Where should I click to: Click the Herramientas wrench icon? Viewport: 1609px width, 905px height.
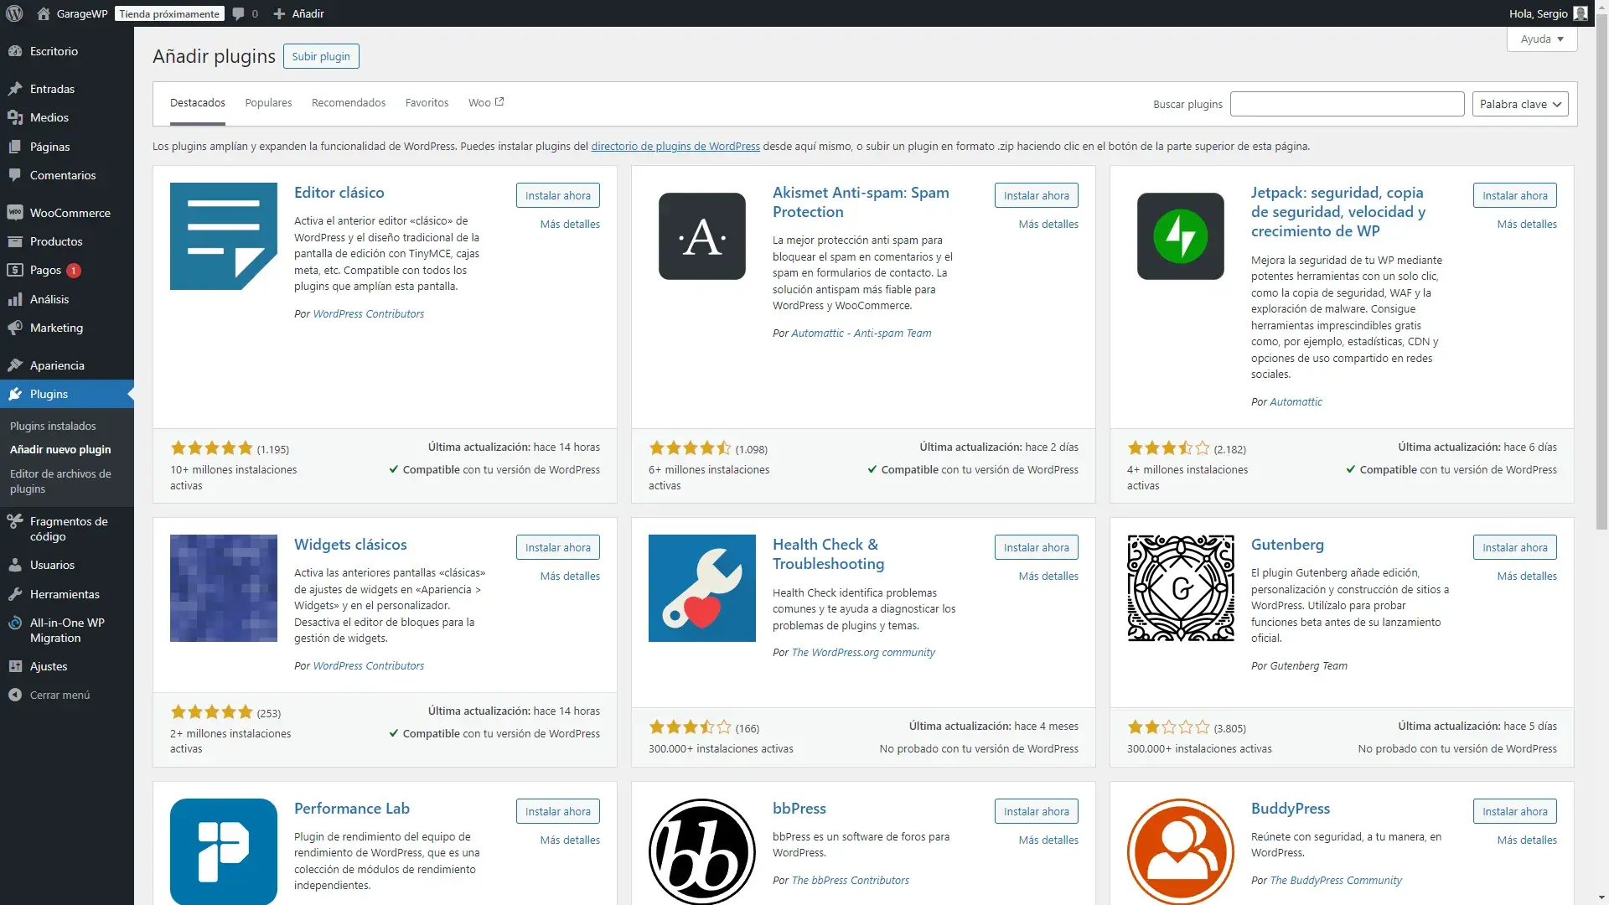15,594
